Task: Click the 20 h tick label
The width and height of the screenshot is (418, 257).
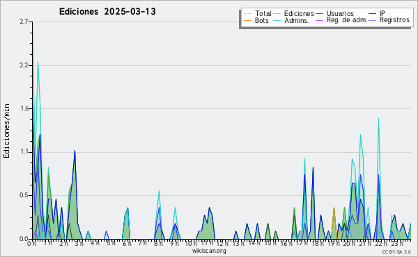Action: coord(348,244)
